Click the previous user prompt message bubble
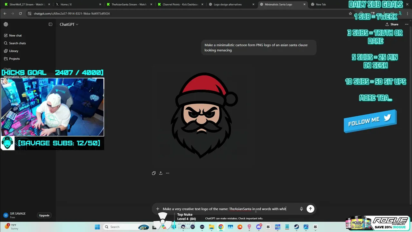The width and height of the screenshot is (412, 232). [258, 47]
